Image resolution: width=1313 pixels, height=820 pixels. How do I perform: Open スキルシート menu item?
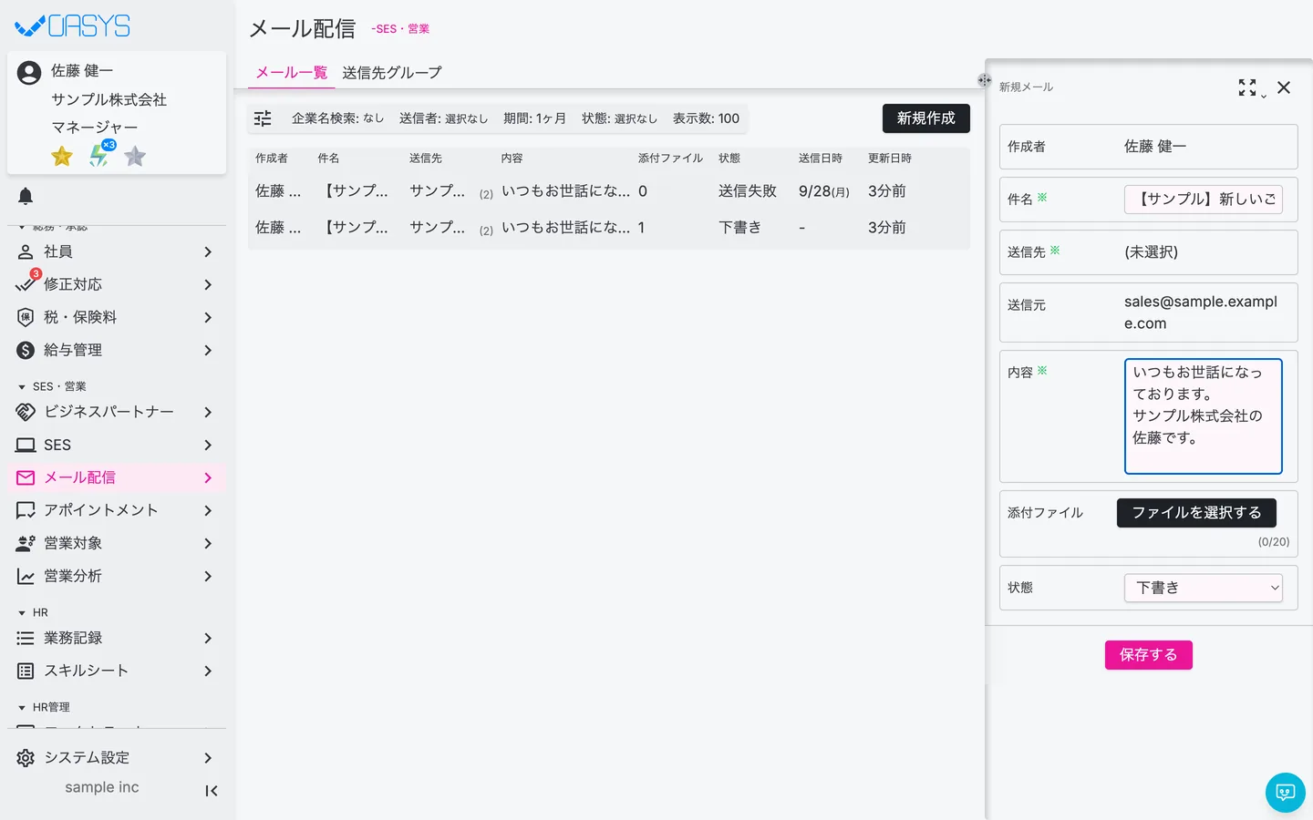tap(117, 671)
